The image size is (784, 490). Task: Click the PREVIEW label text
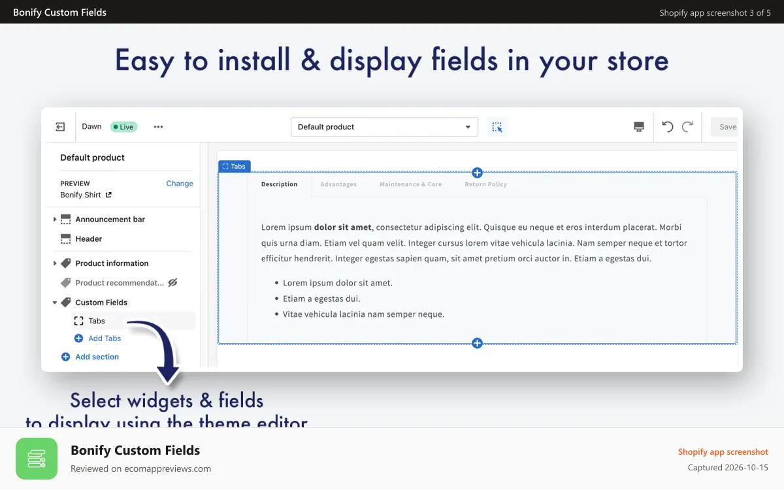75,184
